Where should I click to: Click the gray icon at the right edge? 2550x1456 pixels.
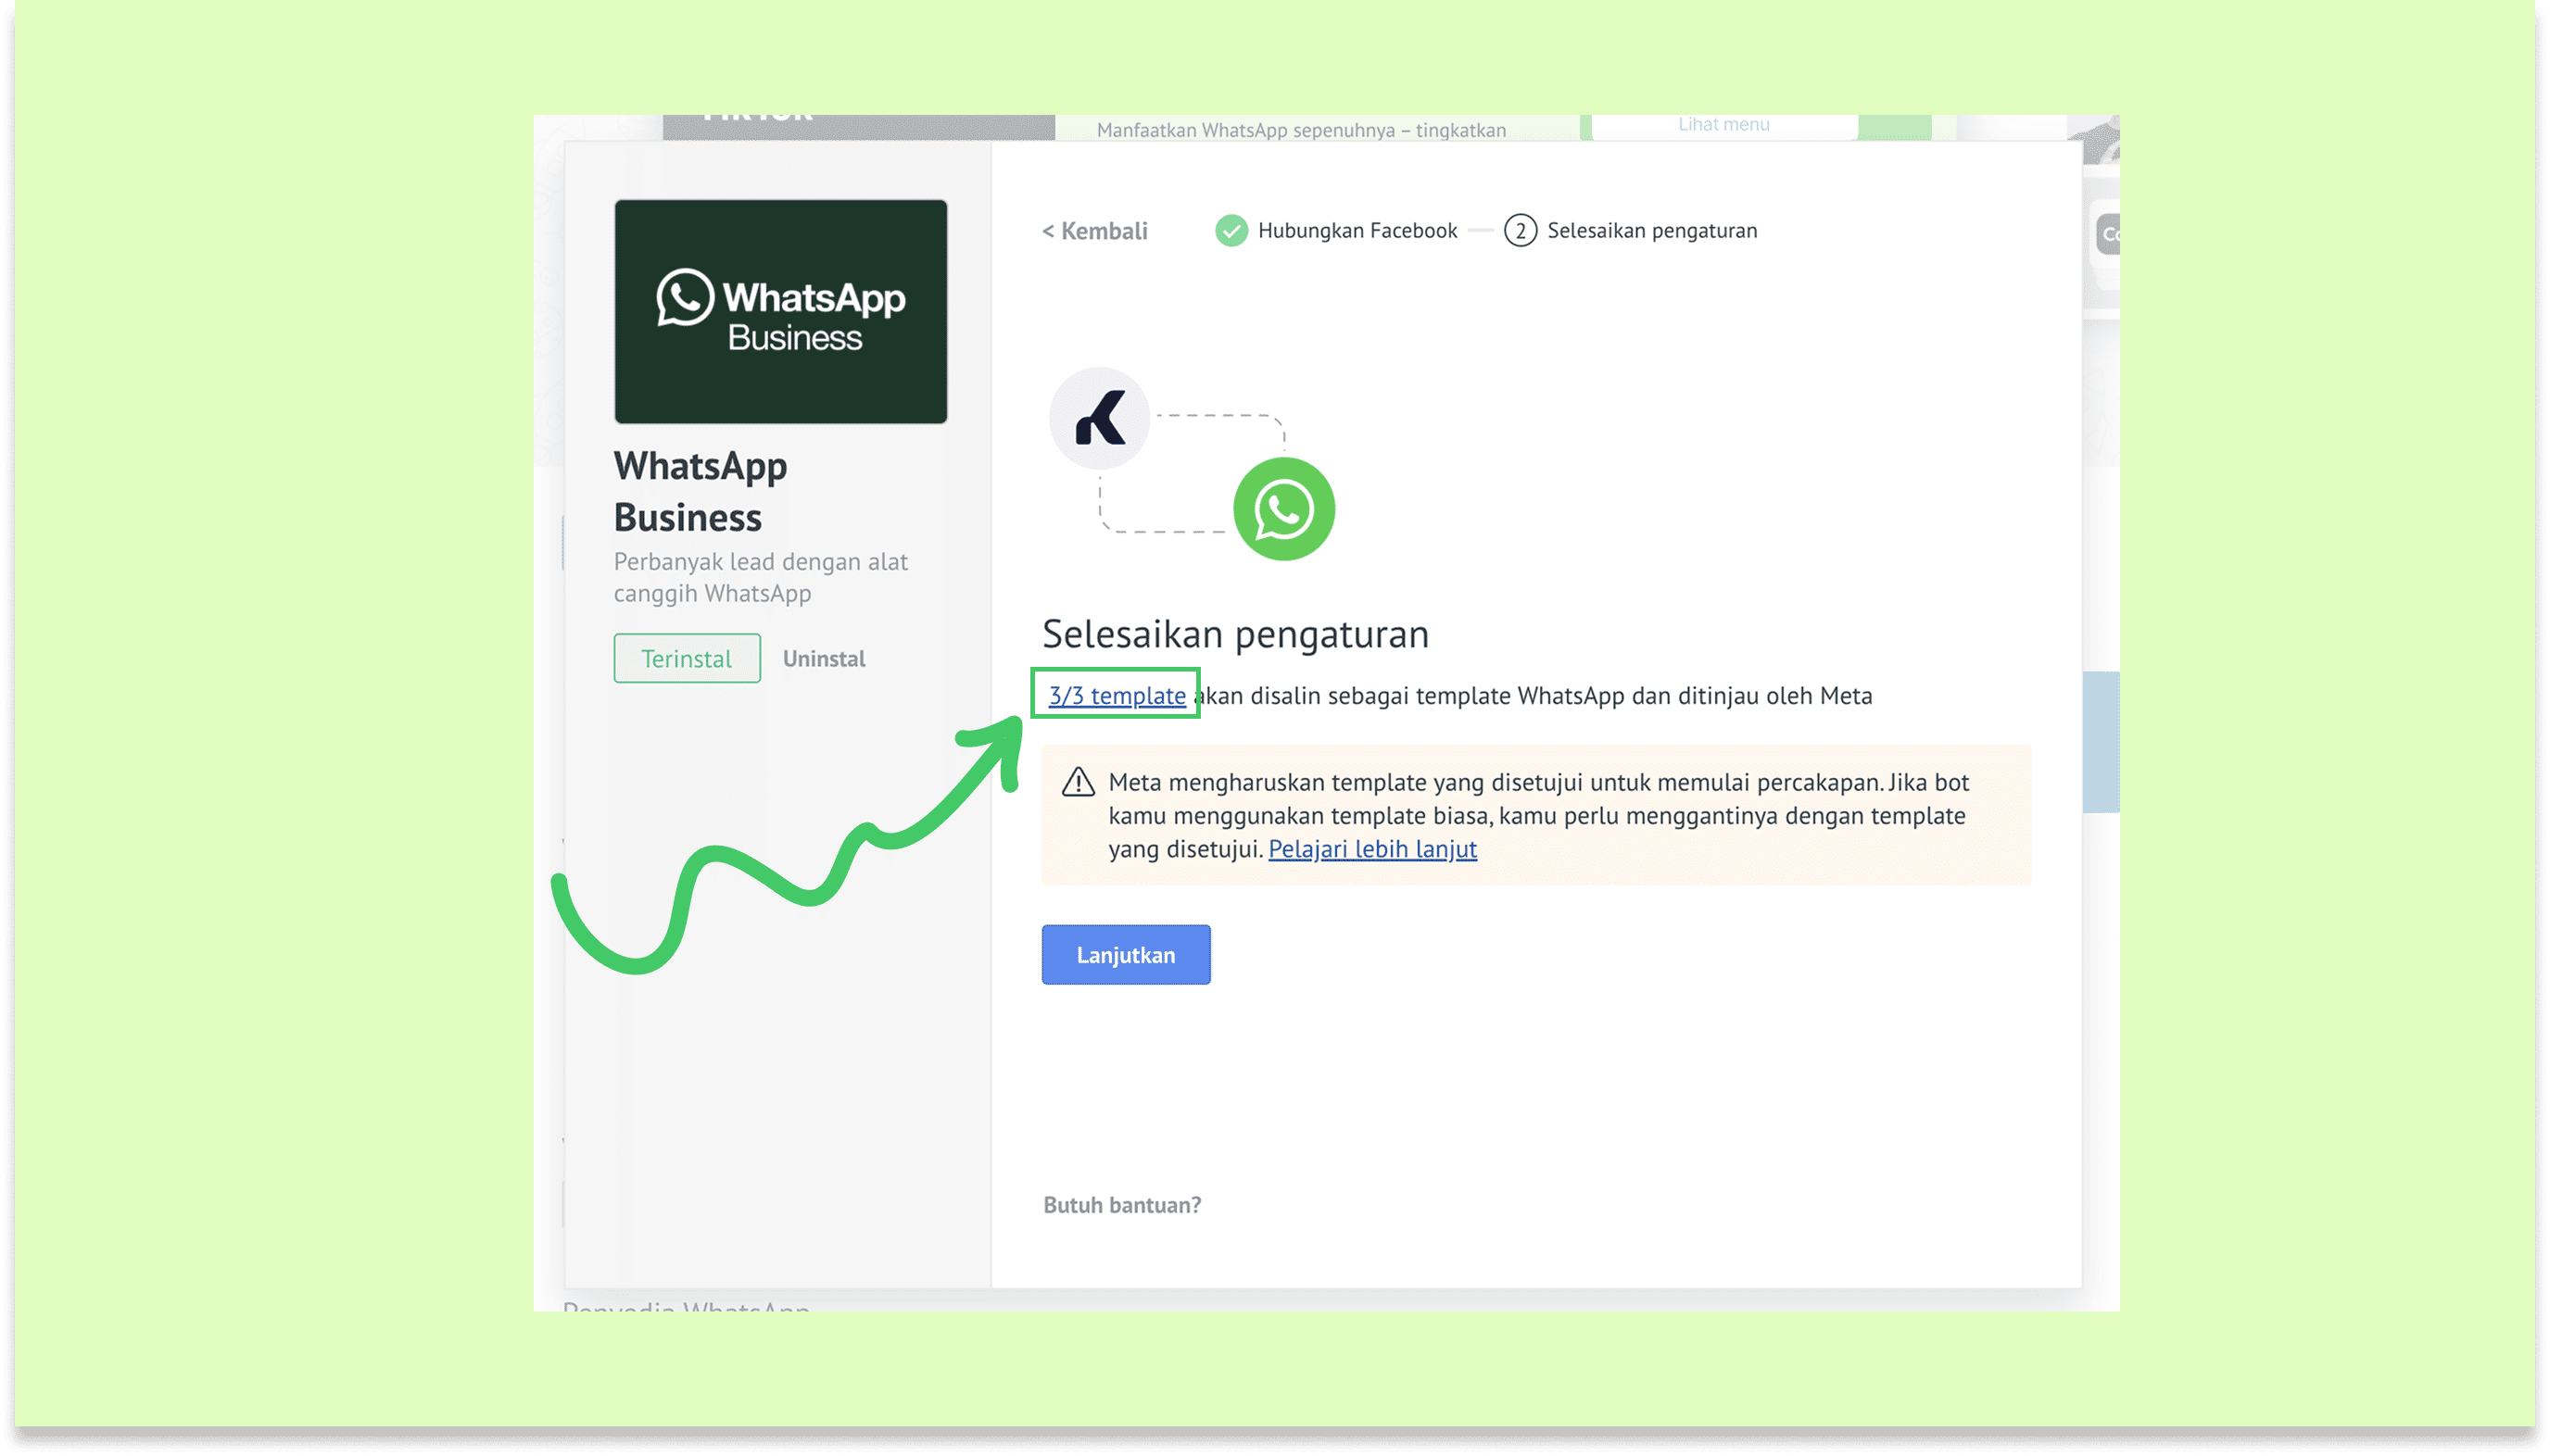click(2107, 234)
